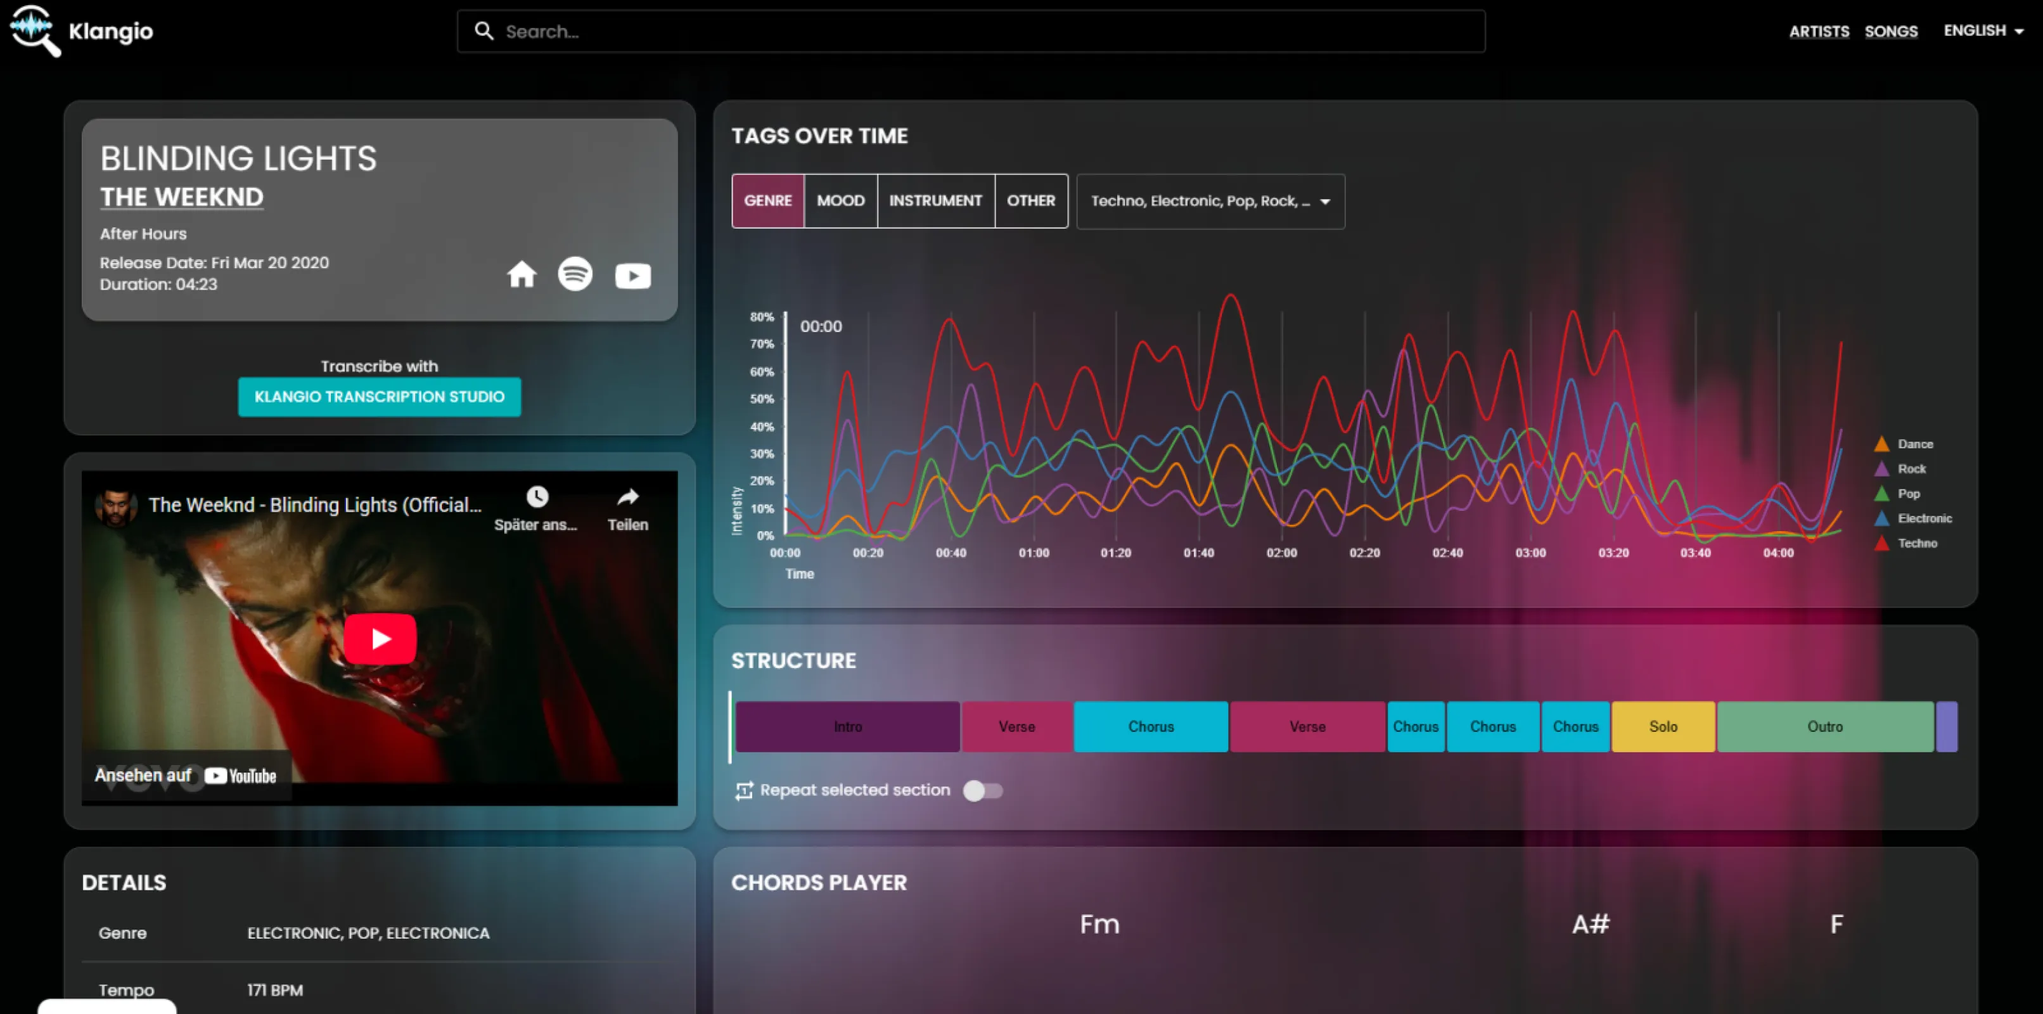Click the repeat section loop icon
This screenshot has height=1014, width=2043.
[x=743, y=790]
